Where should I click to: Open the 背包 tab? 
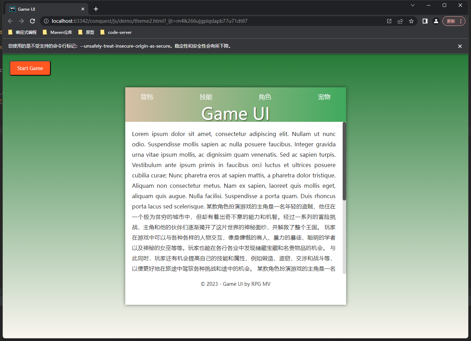tap(147, 97)
